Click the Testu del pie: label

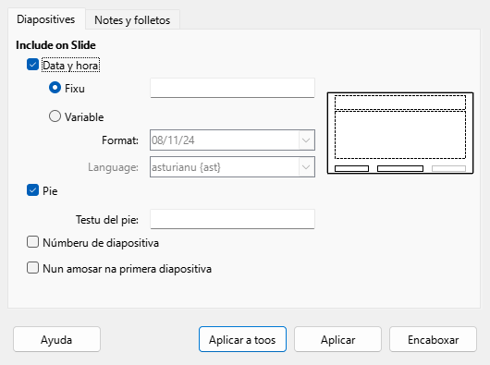click(107, 220)
